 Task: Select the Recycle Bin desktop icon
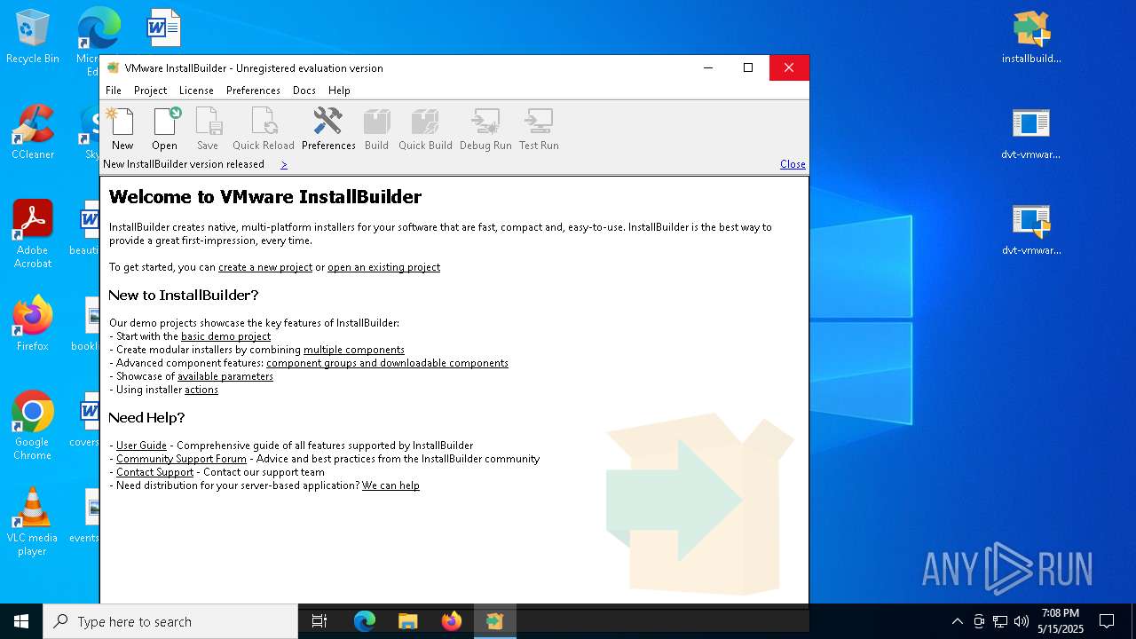[33, 36]
